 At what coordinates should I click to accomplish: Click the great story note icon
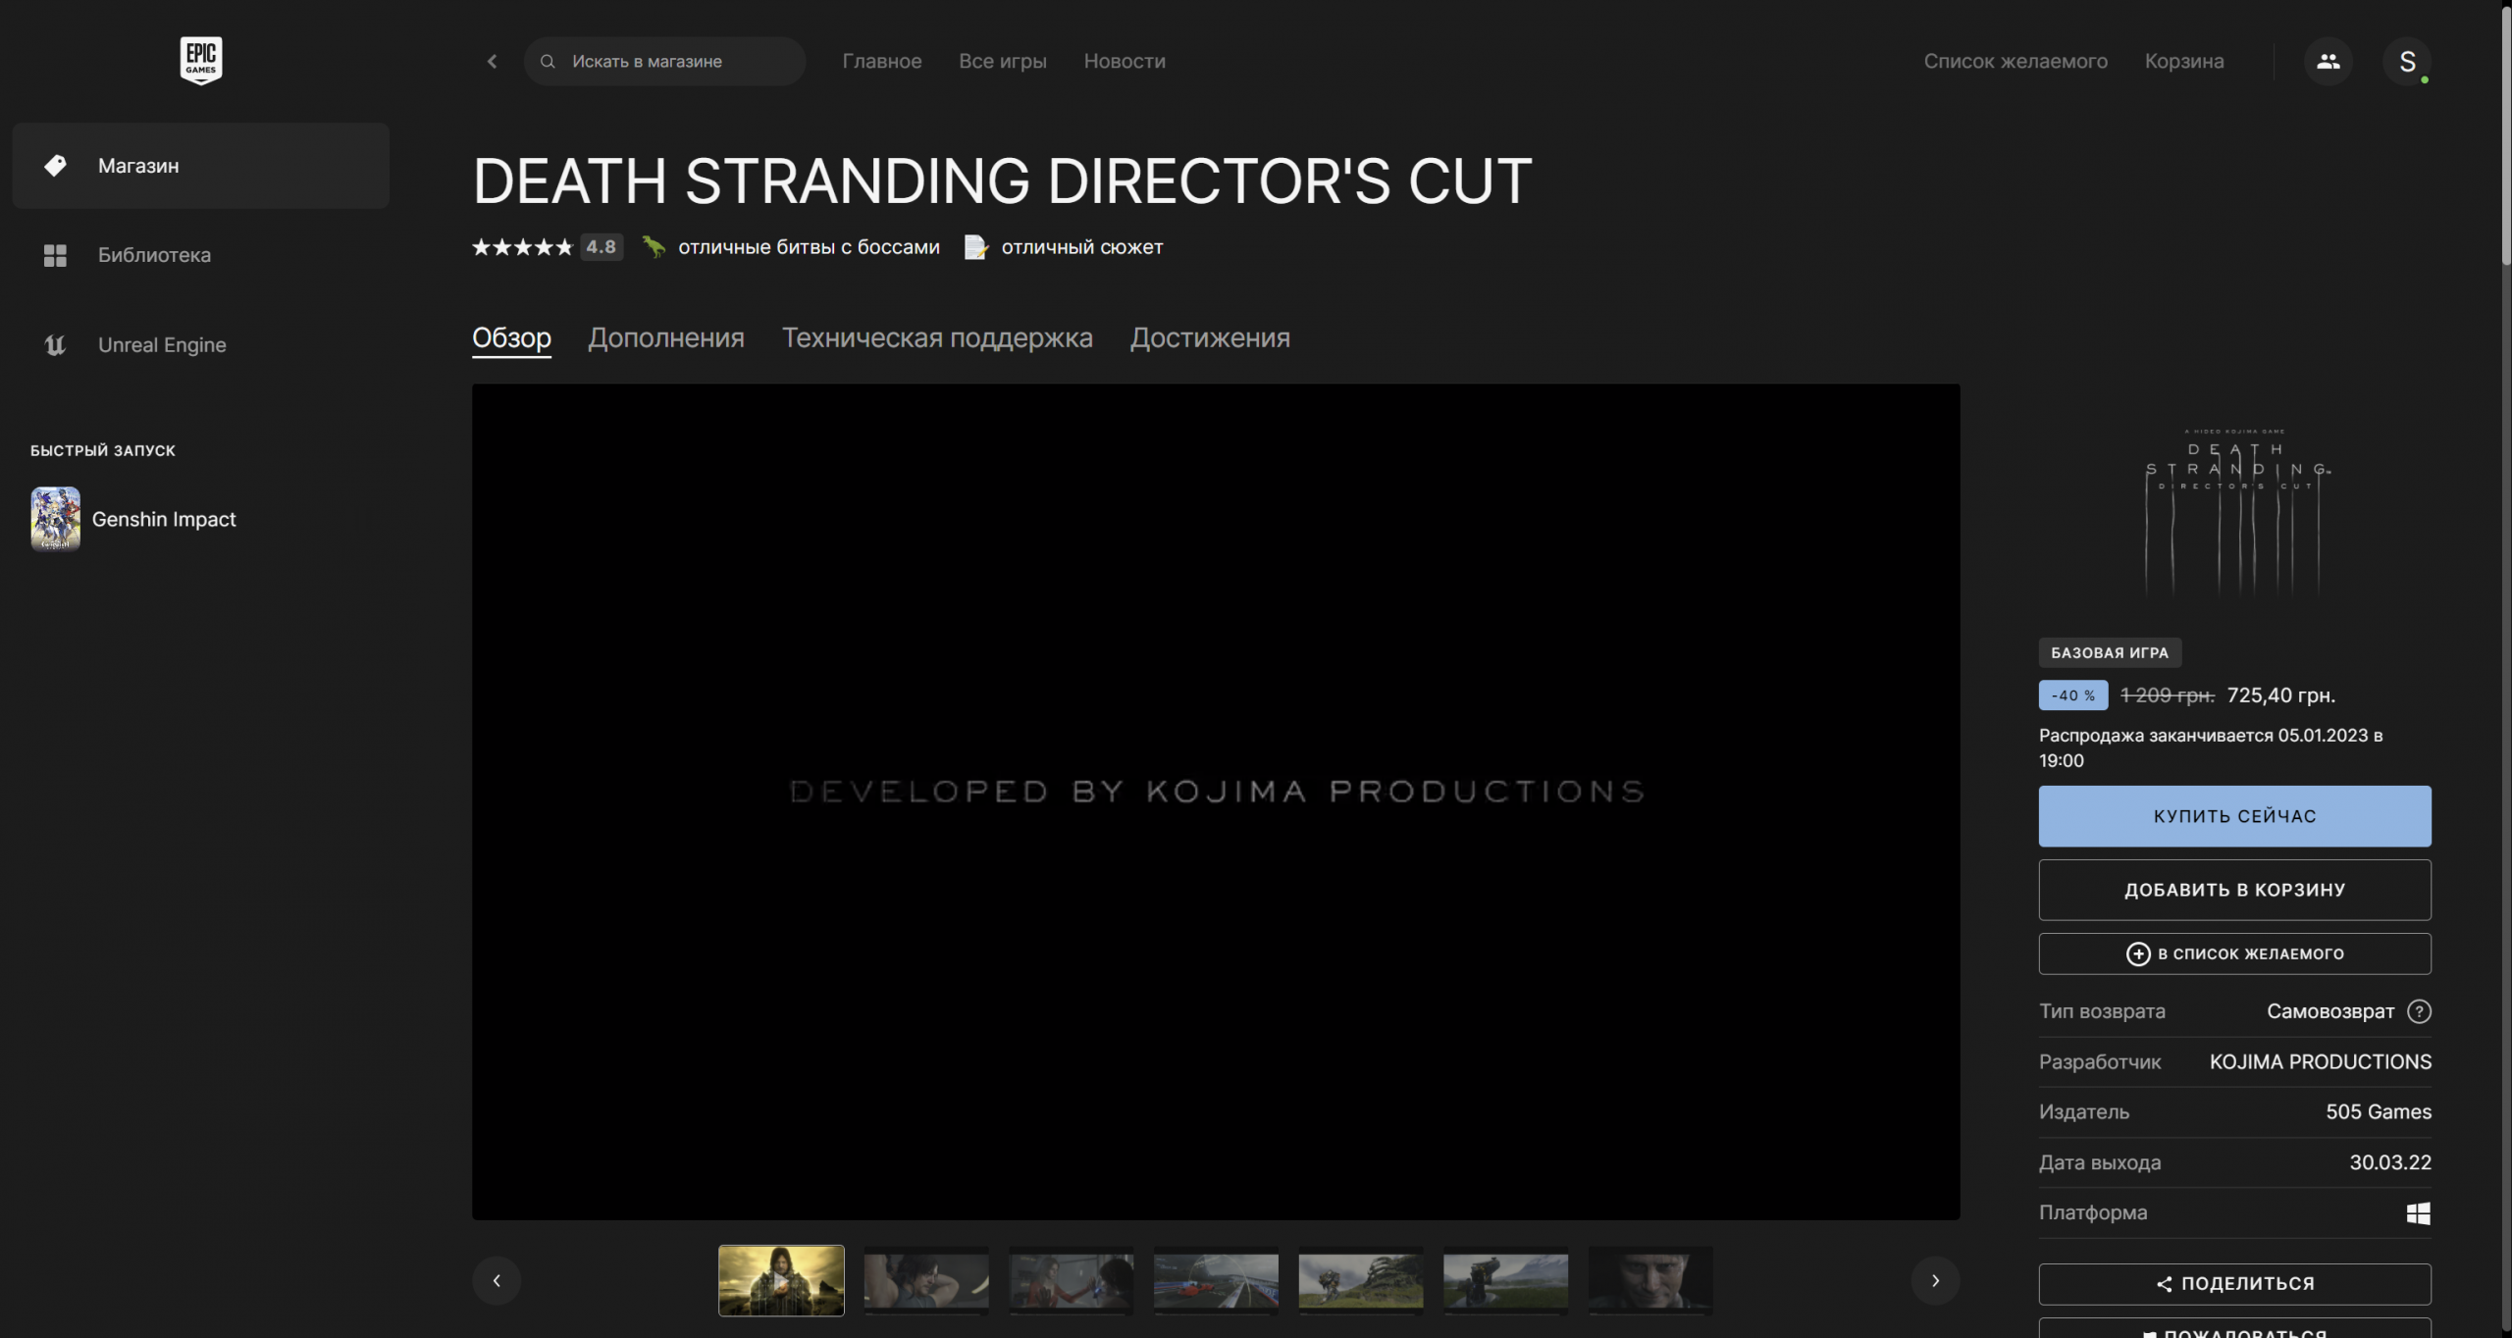(975, 247)
